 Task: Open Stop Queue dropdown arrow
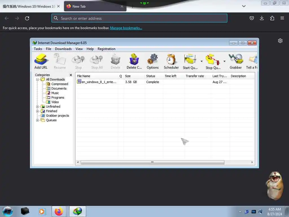pyautogui.click(x=224, y=61)
